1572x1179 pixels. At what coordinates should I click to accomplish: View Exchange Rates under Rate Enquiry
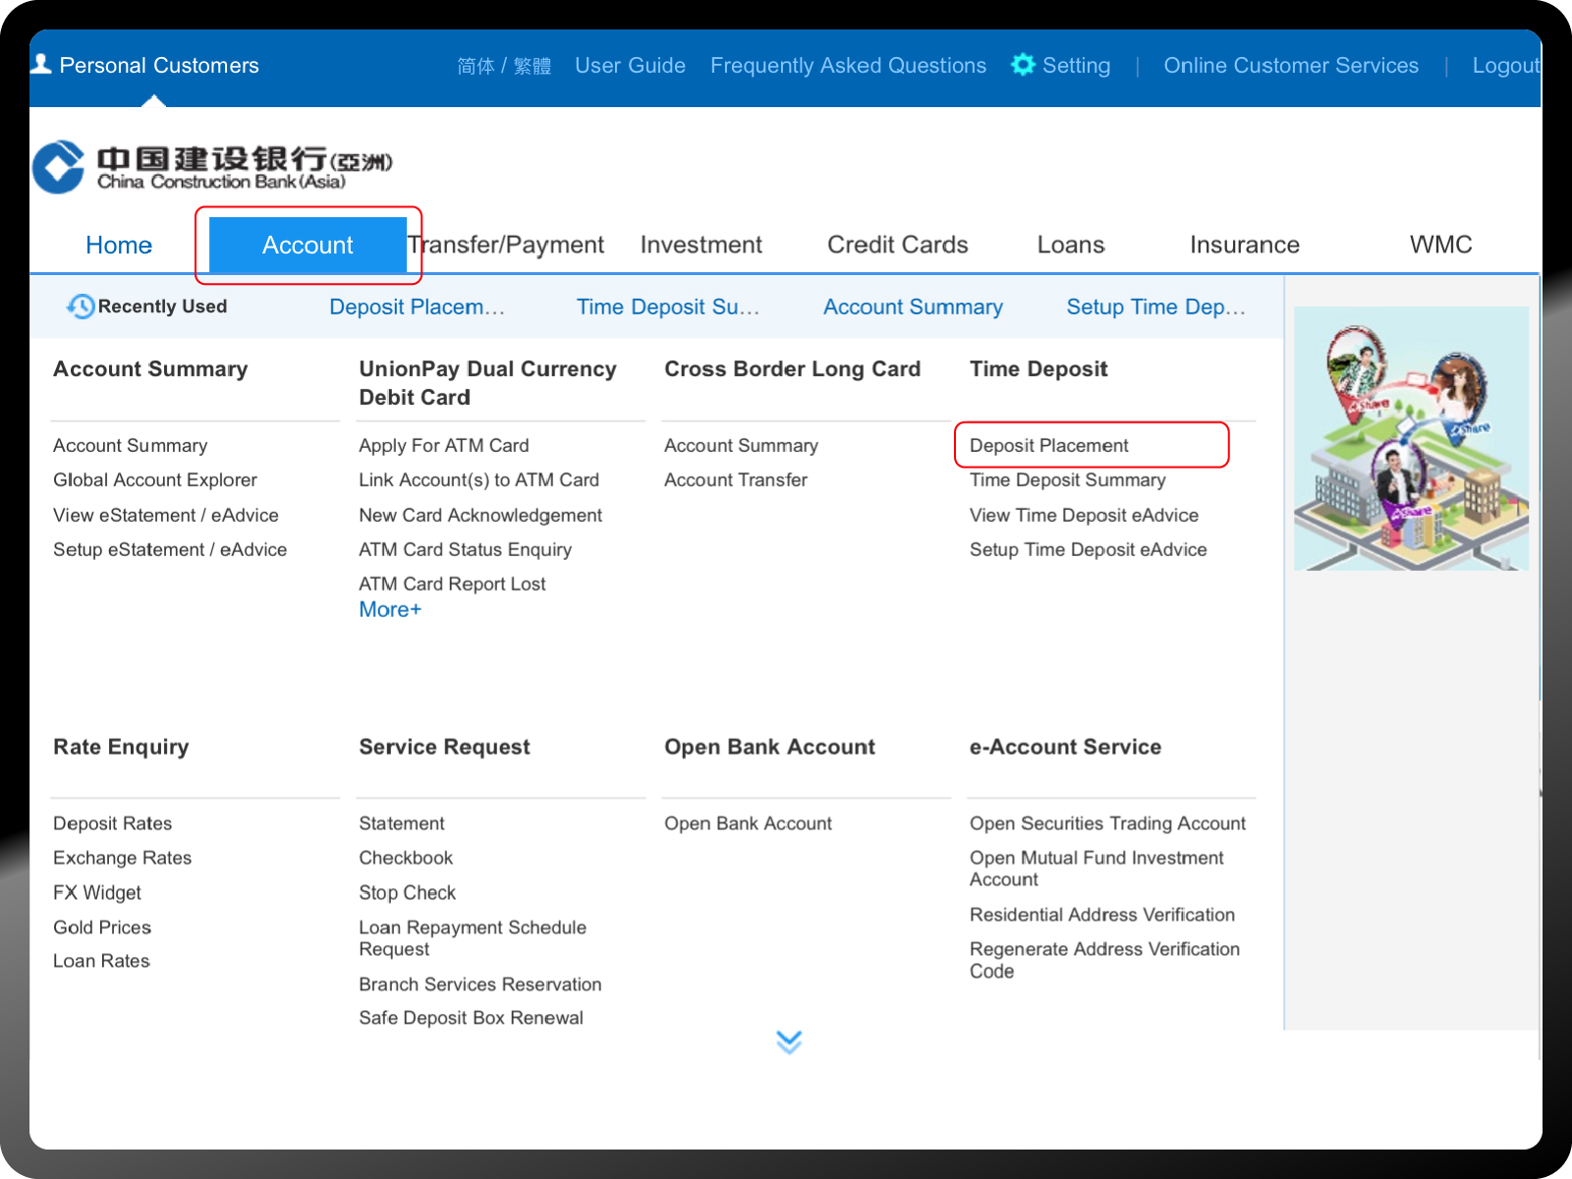[x=122, y=858]
